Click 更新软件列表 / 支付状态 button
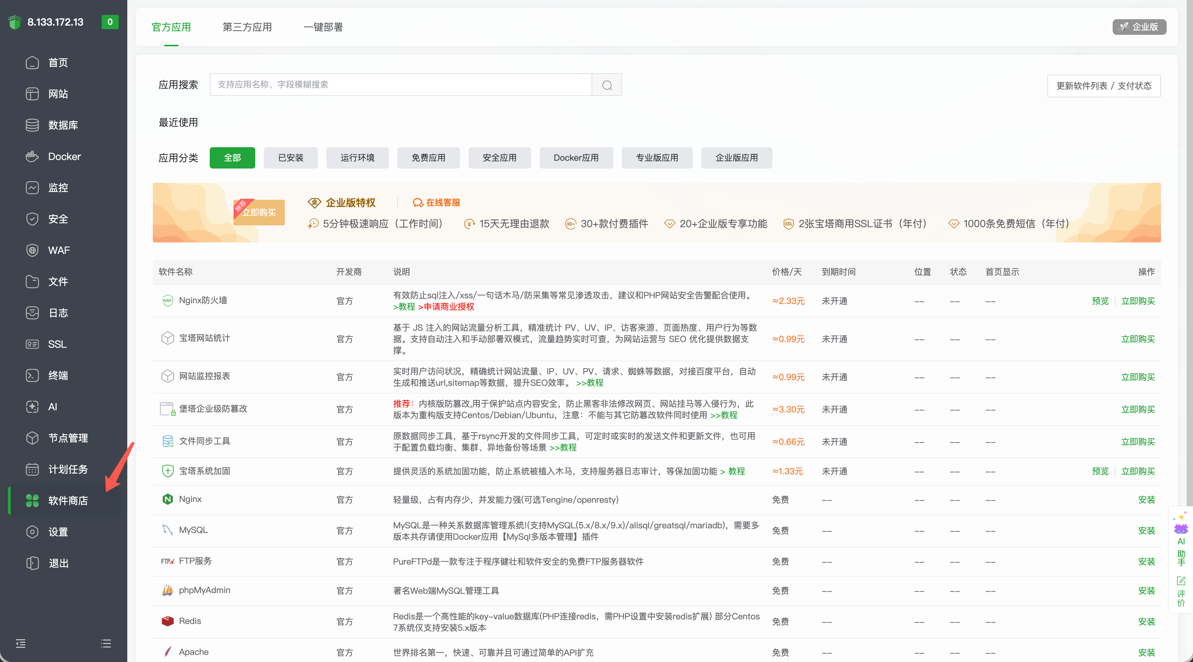The height and width of the screenshot is (662, 1193). [1104, 86]
